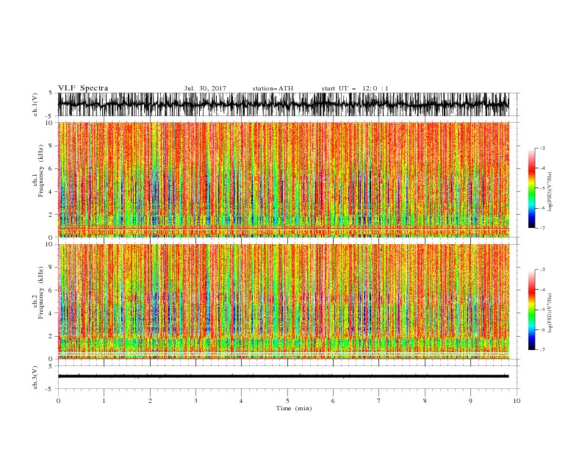Select the date text "Jul. 30, 2017"
This screenshot has height=450, width=582.
[x=205, y=88]
